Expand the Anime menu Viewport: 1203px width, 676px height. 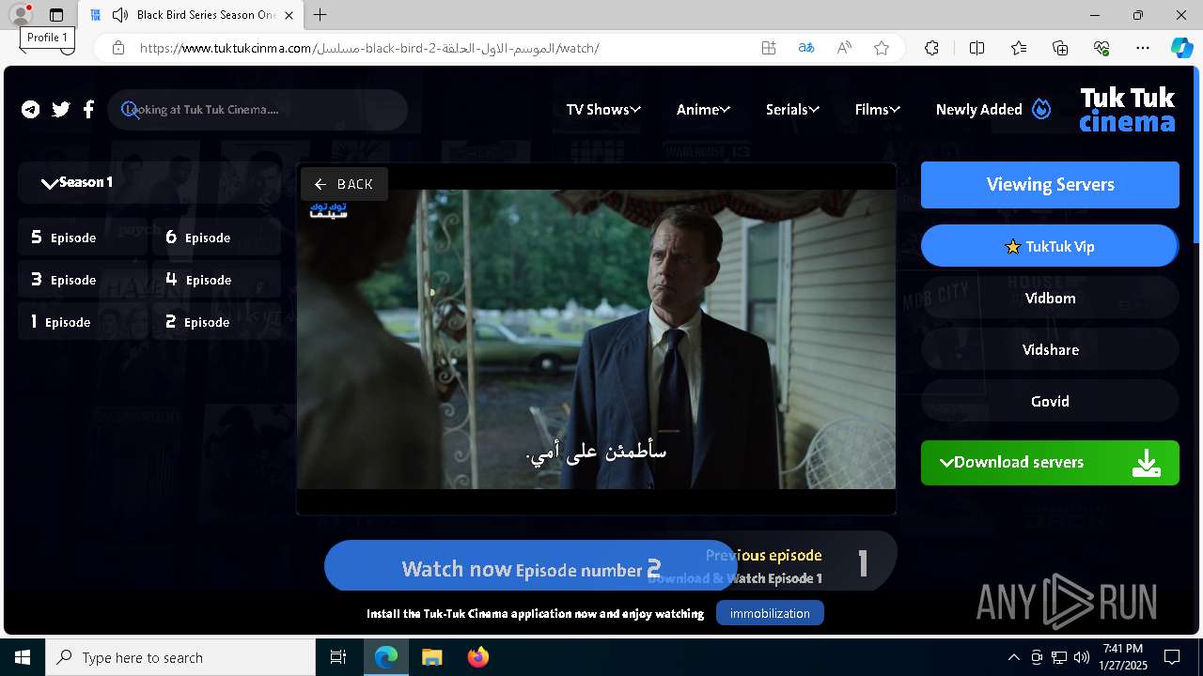tap(703, 110)
